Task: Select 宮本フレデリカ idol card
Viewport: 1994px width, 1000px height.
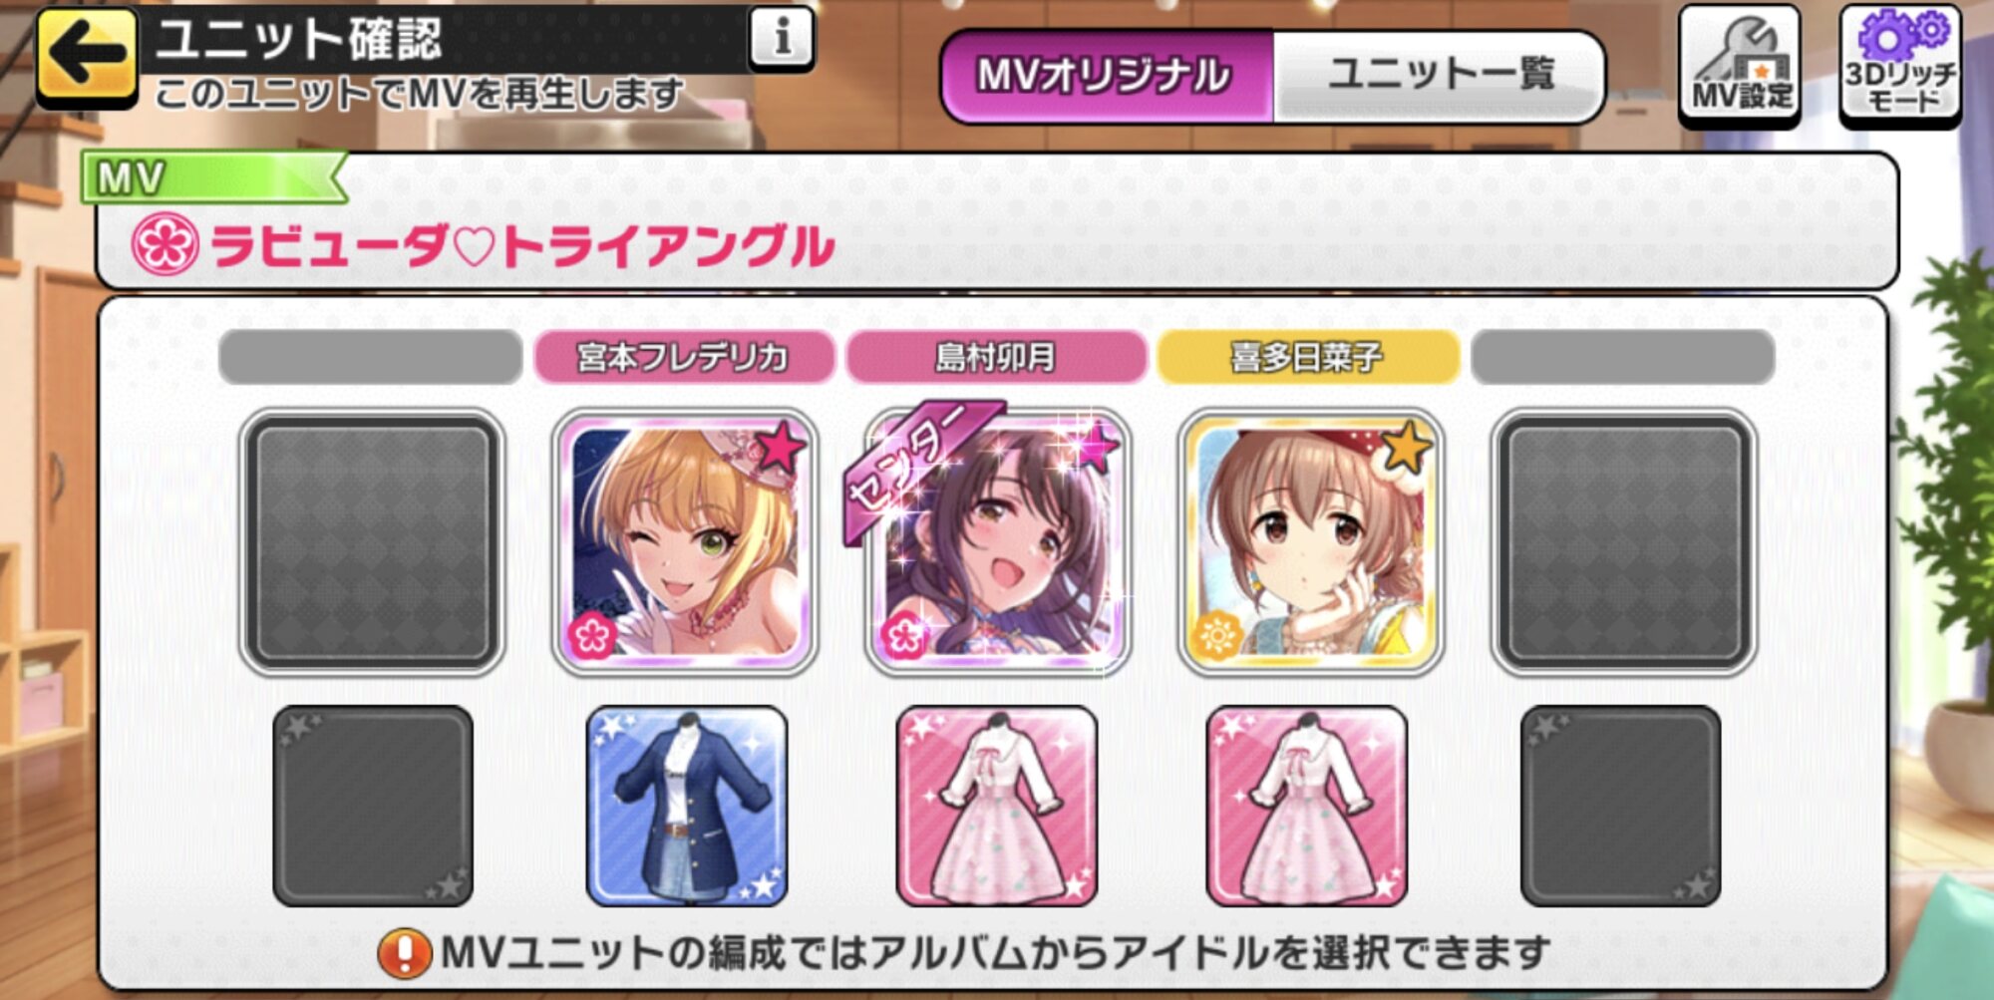Action: click(685, 542)
